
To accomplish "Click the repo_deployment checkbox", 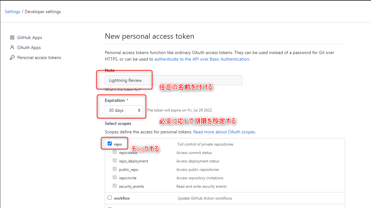I will (114, 161).
